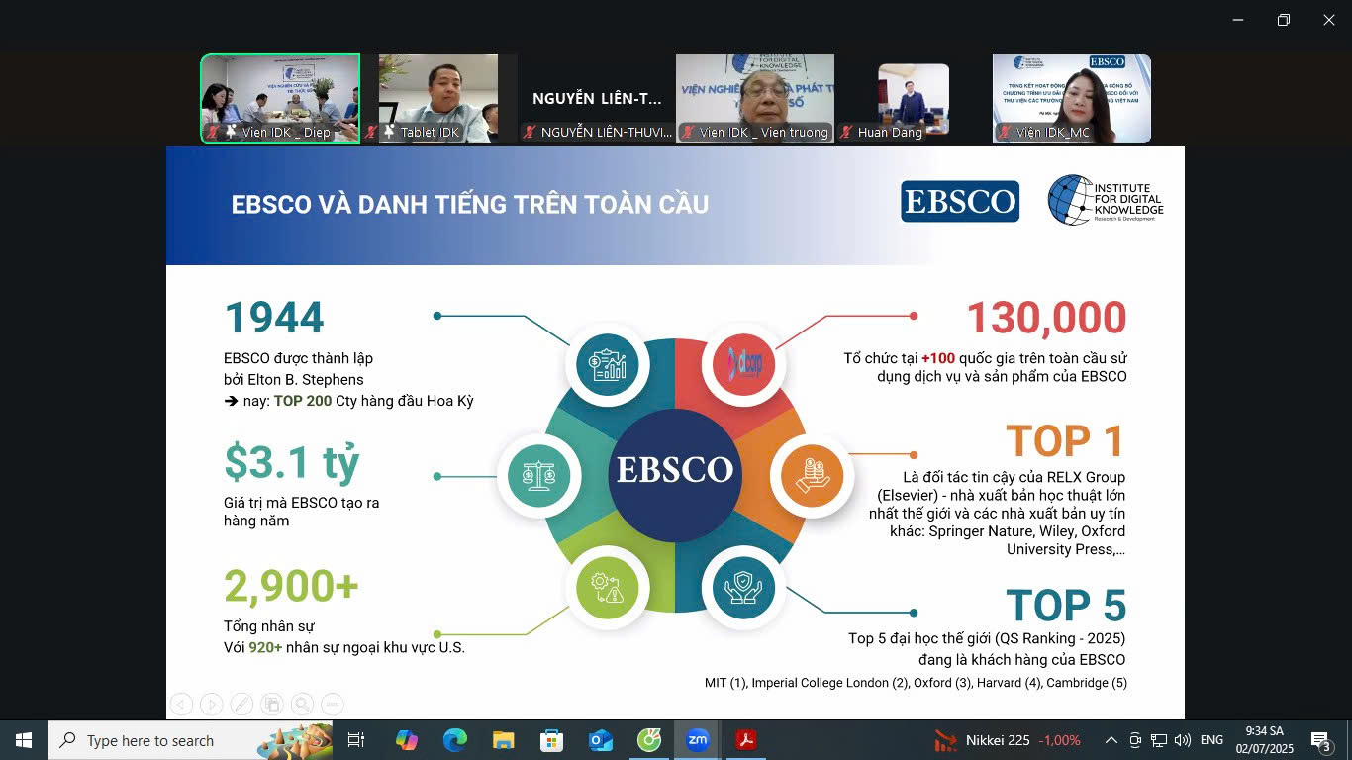Open the notification center with 3 notifications

tap(1321, 740)
